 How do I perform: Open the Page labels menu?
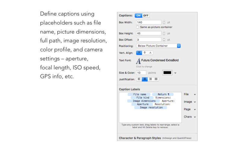[190, 109]
